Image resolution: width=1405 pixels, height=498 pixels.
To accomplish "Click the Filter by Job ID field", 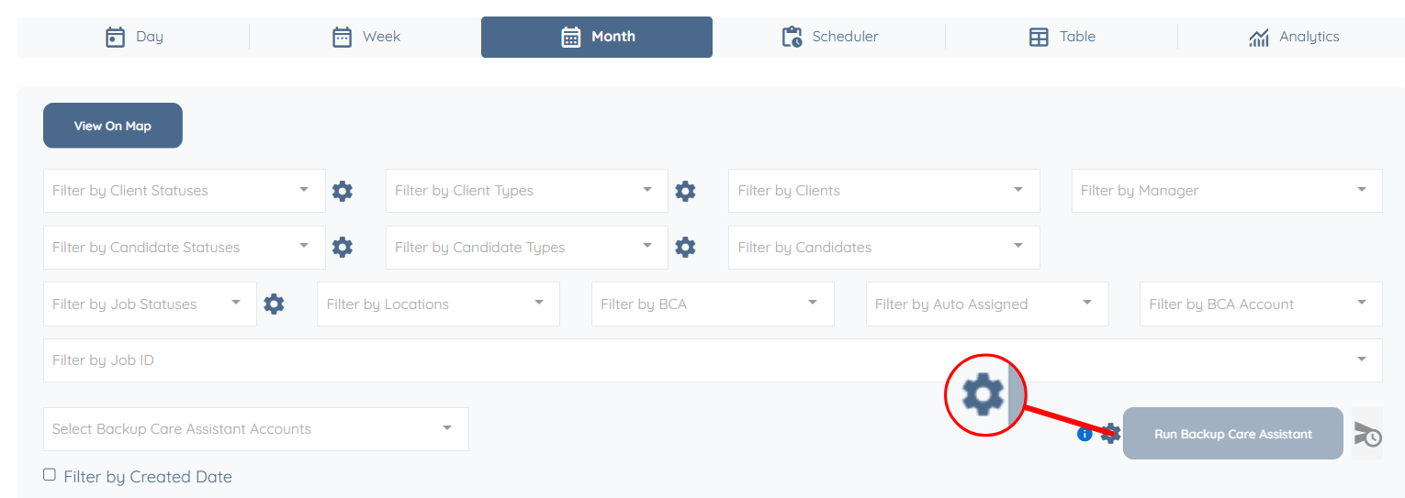I will [x=698, y=360].
